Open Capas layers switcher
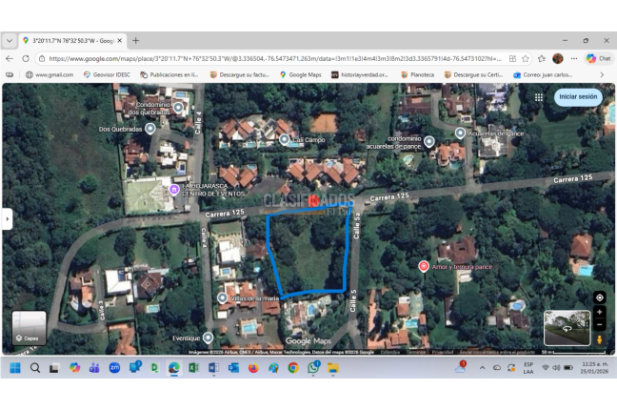This screenshot has height=410, width=617. [29, 328]
